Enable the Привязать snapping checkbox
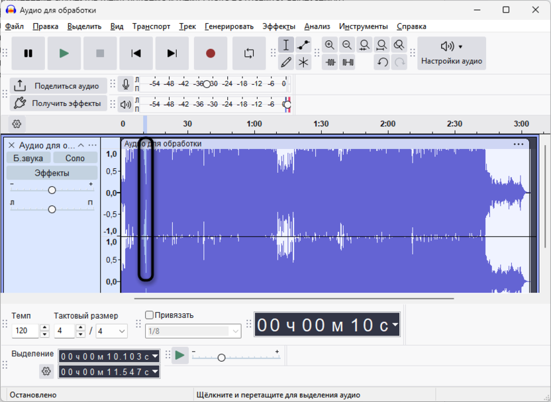This screenshot has height=402, width=551. [x=150, y=315]
